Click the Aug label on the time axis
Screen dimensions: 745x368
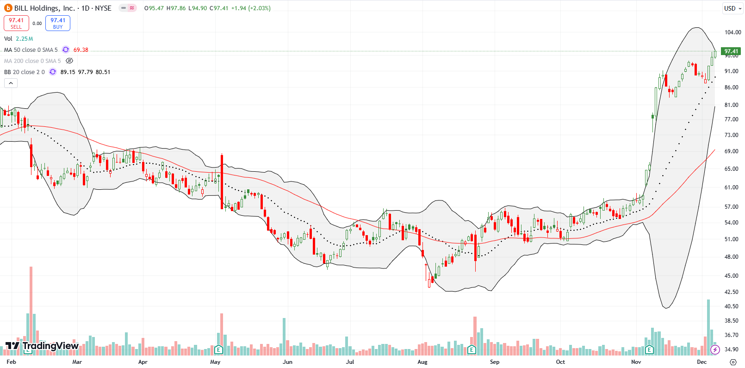click(x=422, y=362)
